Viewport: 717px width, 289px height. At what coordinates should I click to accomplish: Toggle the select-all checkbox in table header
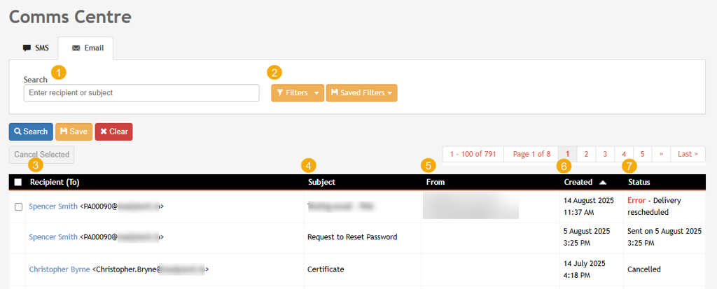18,183
